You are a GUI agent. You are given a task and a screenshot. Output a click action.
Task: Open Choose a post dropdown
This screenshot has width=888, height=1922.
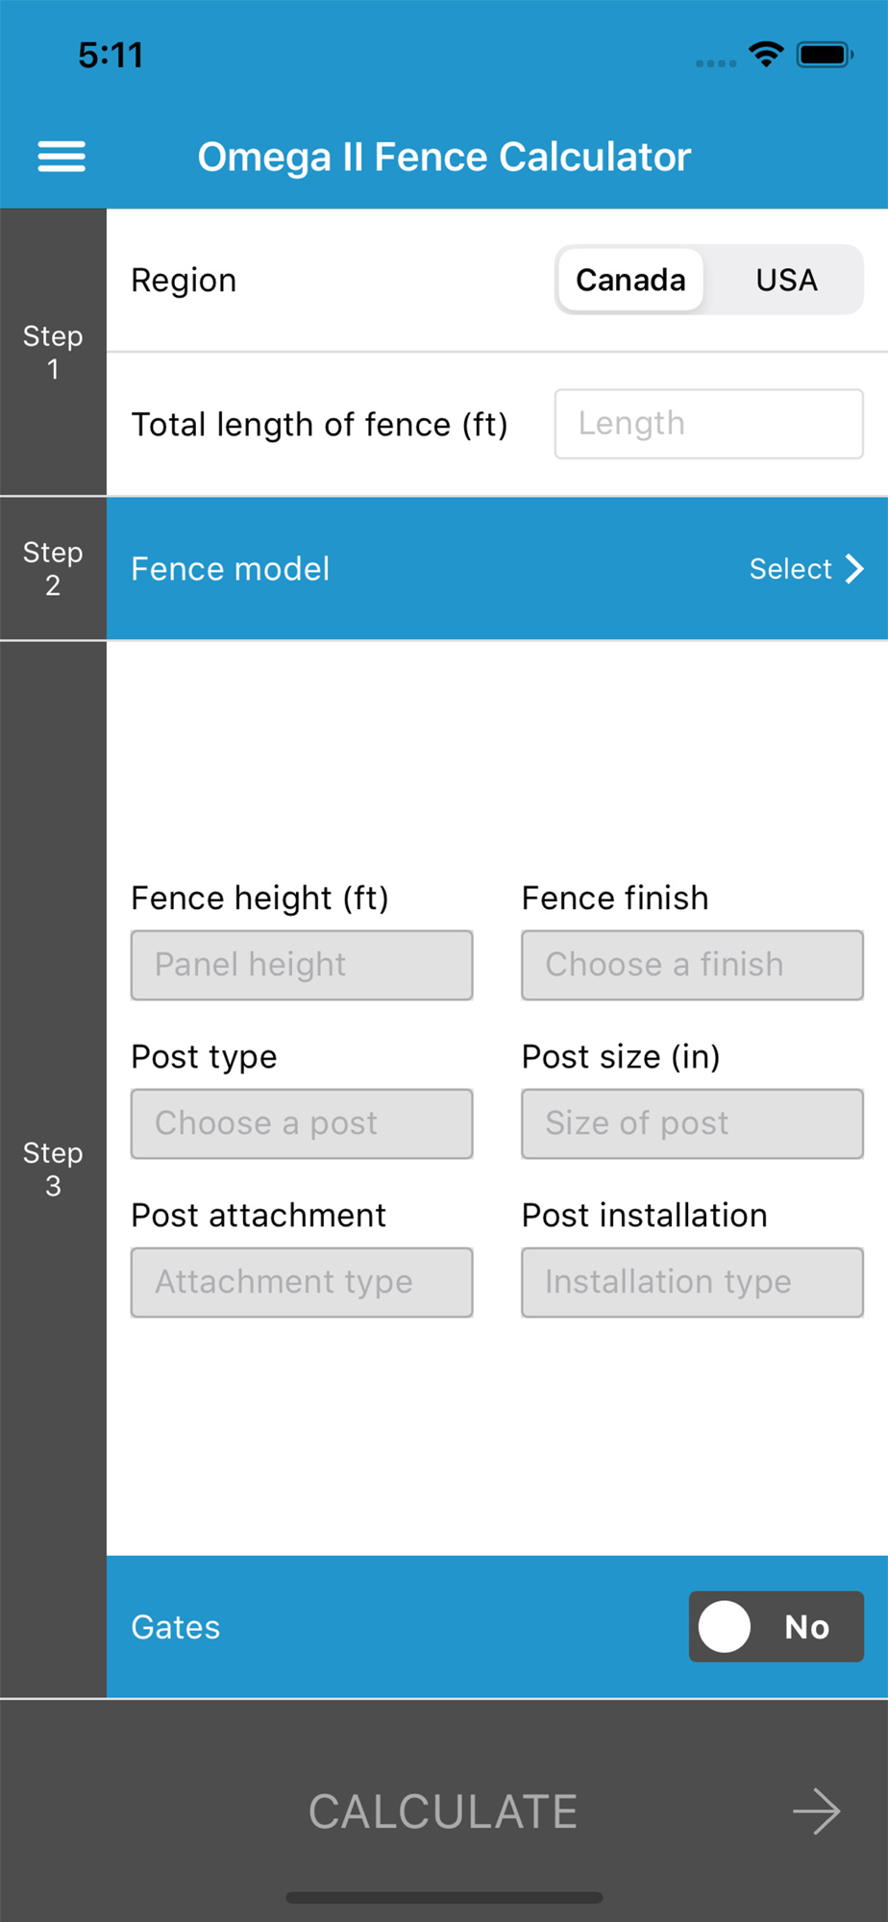tap(302, 1123)
